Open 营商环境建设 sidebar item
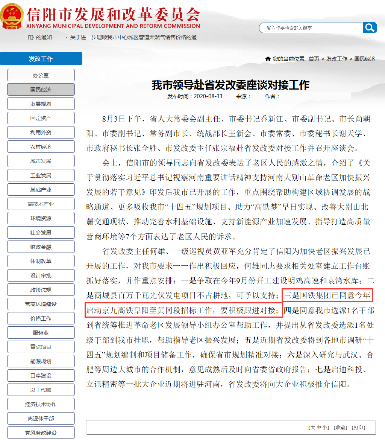Image resolution: width=385 pixels, height=440 pixels. (x=41, y=304)
